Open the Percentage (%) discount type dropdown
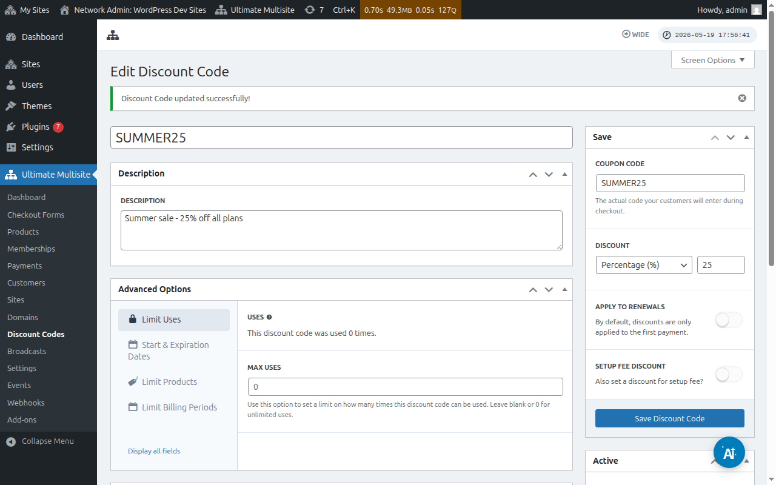The height and width of the screenshot is (485, 776). click(x=644, y=265)
